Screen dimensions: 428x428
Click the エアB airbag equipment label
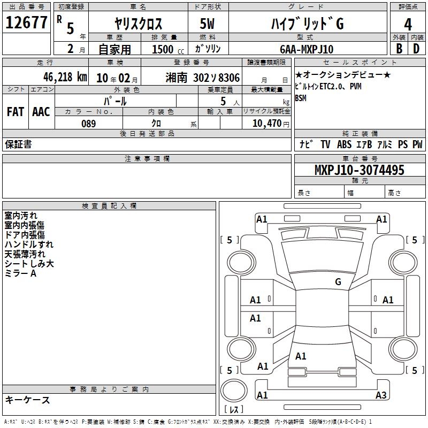pos(365,144)
